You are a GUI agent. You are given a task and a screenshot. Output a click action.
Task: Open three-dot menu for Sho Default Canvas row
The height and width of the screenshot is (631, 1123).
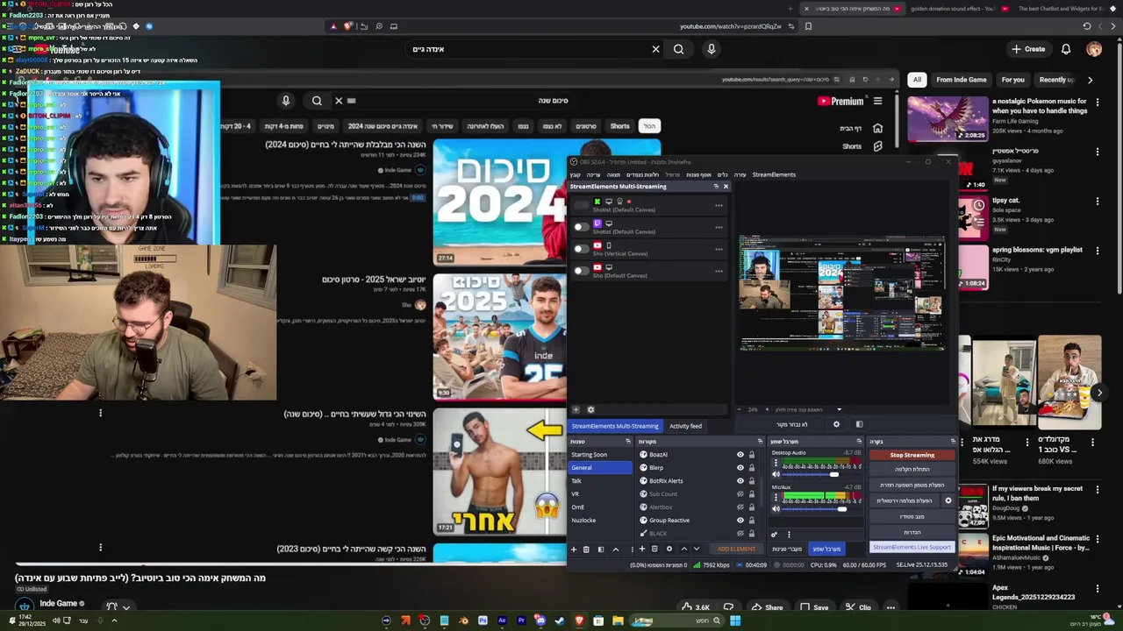point(719,271)
